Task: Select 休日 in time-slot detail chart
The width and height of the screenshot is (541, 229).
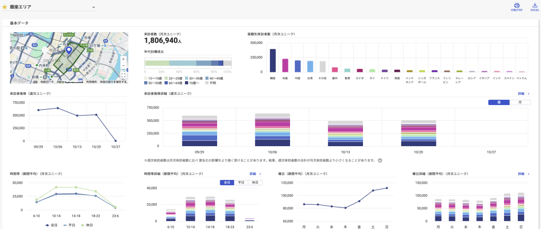Action: [255, 182]
